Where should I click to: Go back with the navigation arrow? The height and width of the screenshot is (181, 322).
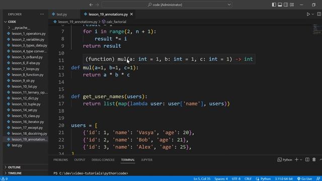91,5
